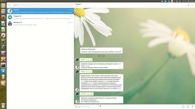Launch Files manager from the dock
Image resolution: width=195 pixels, height=109 pixels.
click(x=3, y=12)
